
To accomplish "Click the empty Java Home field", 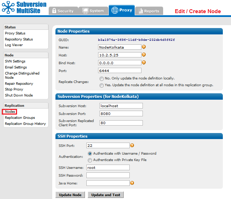I will pos(108,183).
